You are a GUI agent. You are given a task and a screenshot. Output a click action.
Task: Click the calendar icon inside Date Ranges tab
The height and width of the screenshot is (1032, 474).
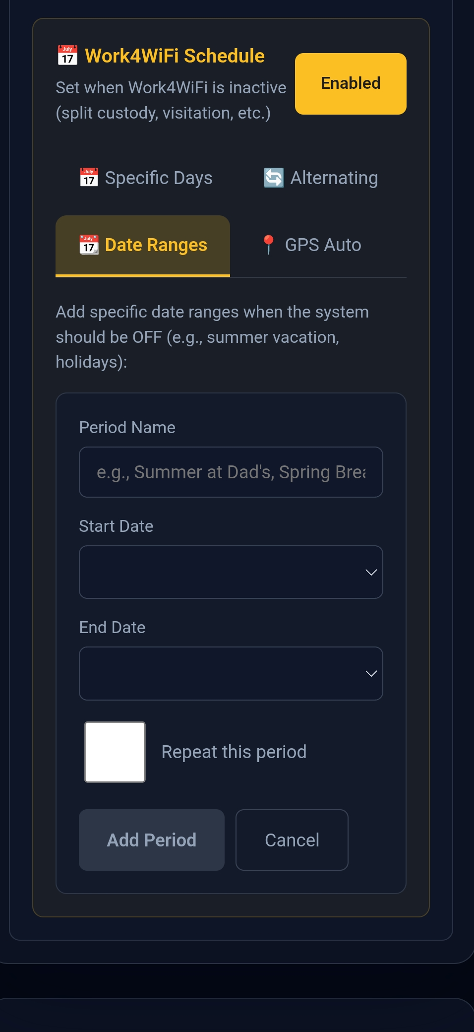(89, 245)
